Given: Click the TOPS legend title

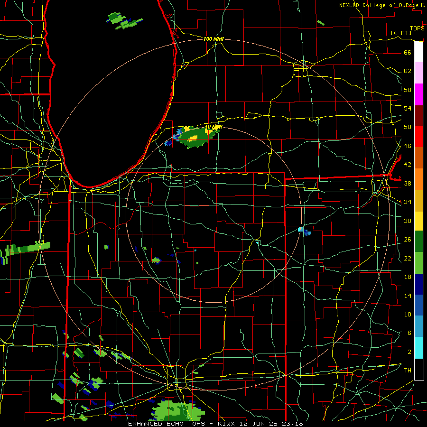Looking at the screenshot, I should tap(417, 28).
